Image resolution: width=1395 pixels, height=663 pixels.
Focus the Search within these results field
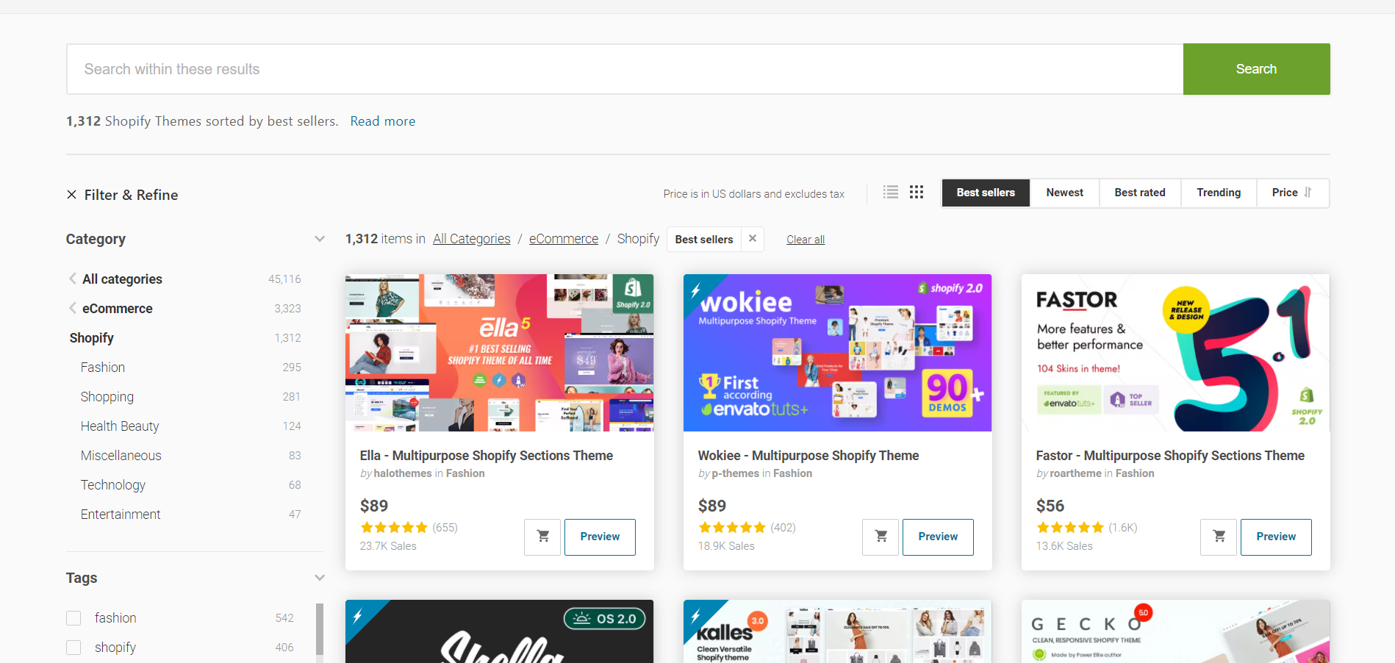(625, 69)
